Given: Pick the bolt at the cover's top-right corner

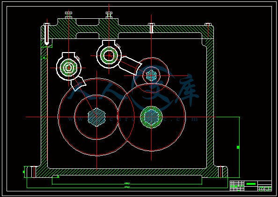Looking at the screenshot, I should tap(208, 24).
